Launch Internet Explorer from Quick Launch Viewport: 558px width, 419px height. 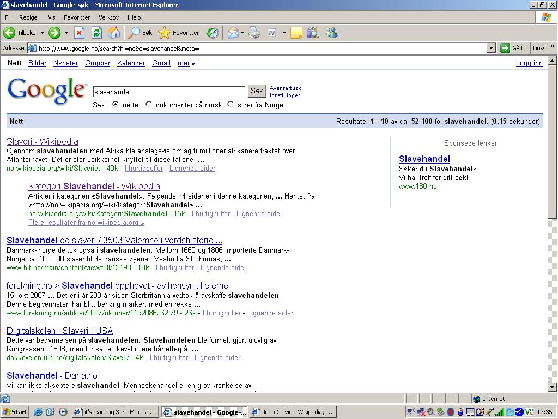38,412
